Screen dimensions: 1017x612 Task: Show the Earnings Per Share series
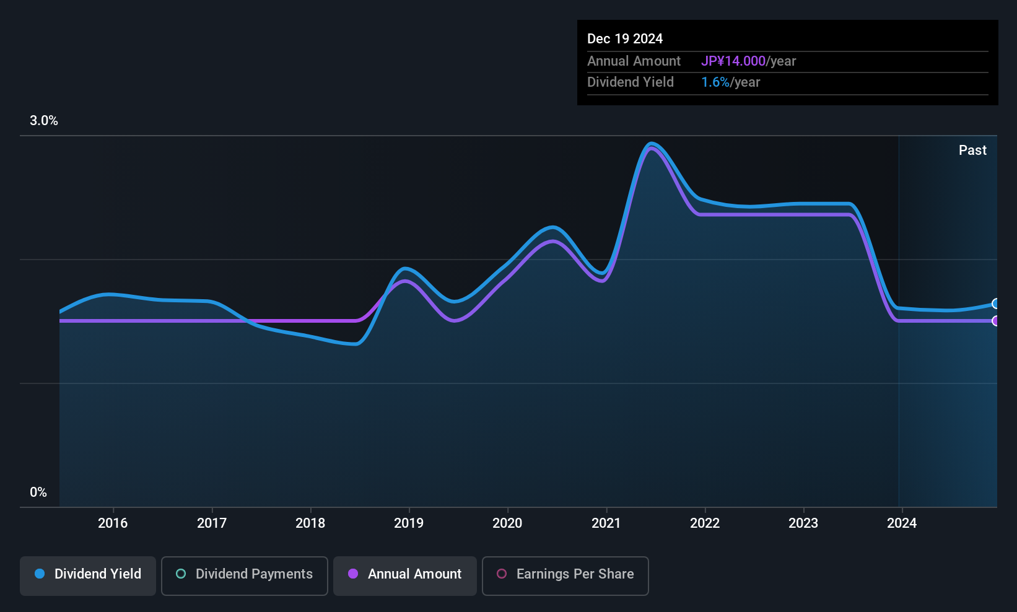(x=565, y=575)
